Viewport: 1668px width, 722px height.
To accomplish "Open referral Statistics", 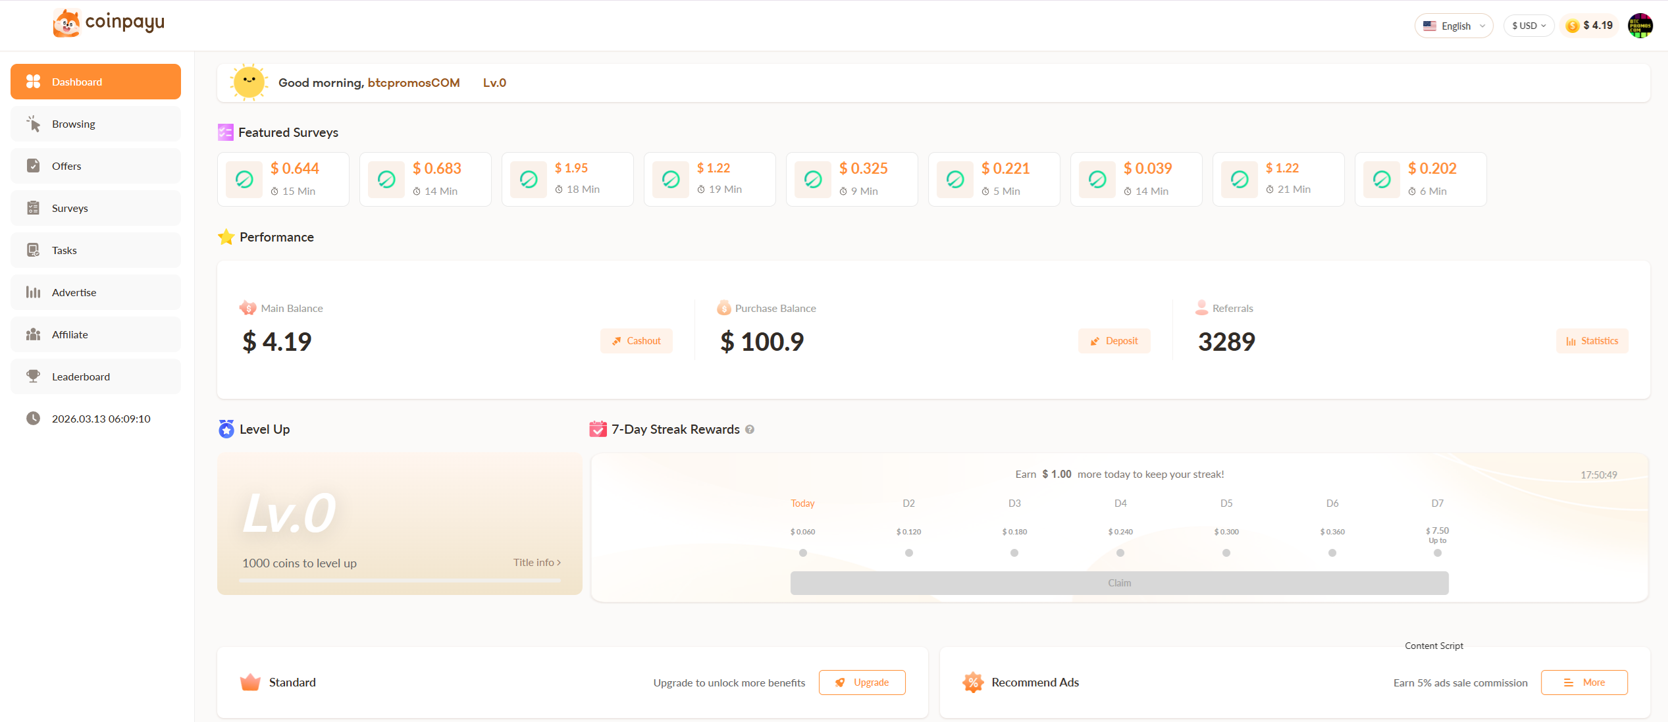I will coord(1592,341).
